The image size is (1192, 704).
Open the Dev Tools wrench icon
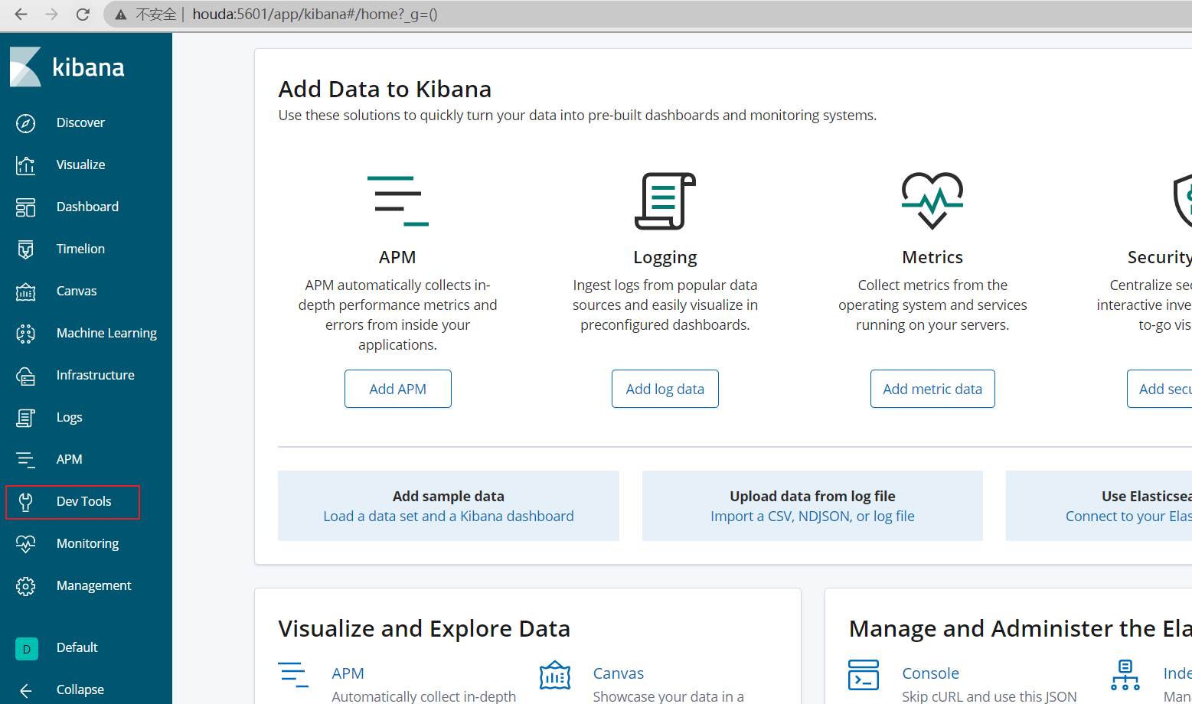pos(25,502)
